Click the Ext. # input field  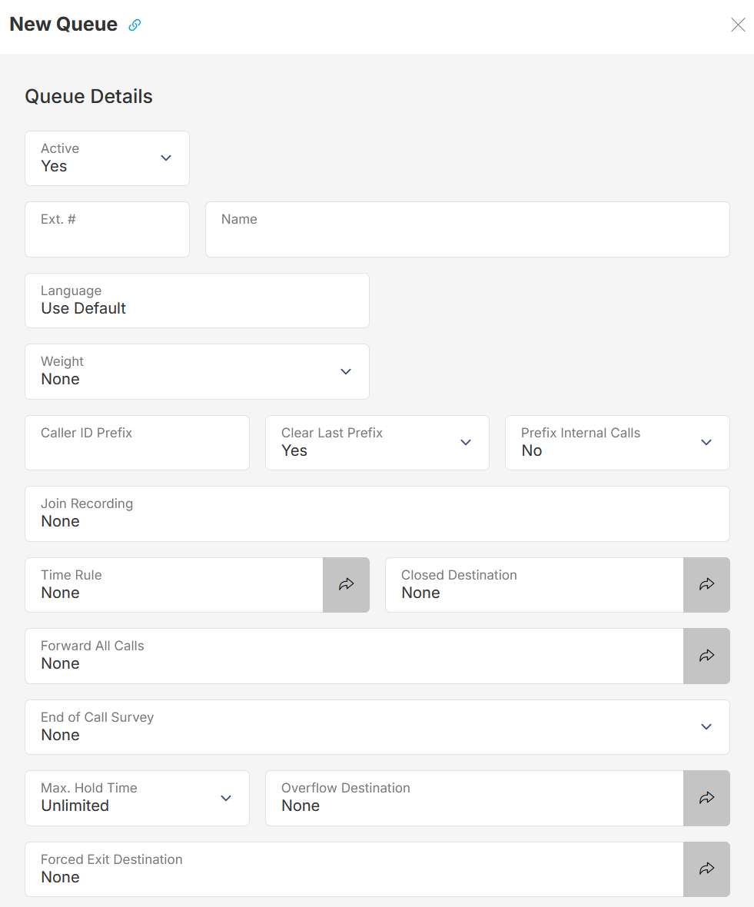pyautogui.click(x=107, y=229)
